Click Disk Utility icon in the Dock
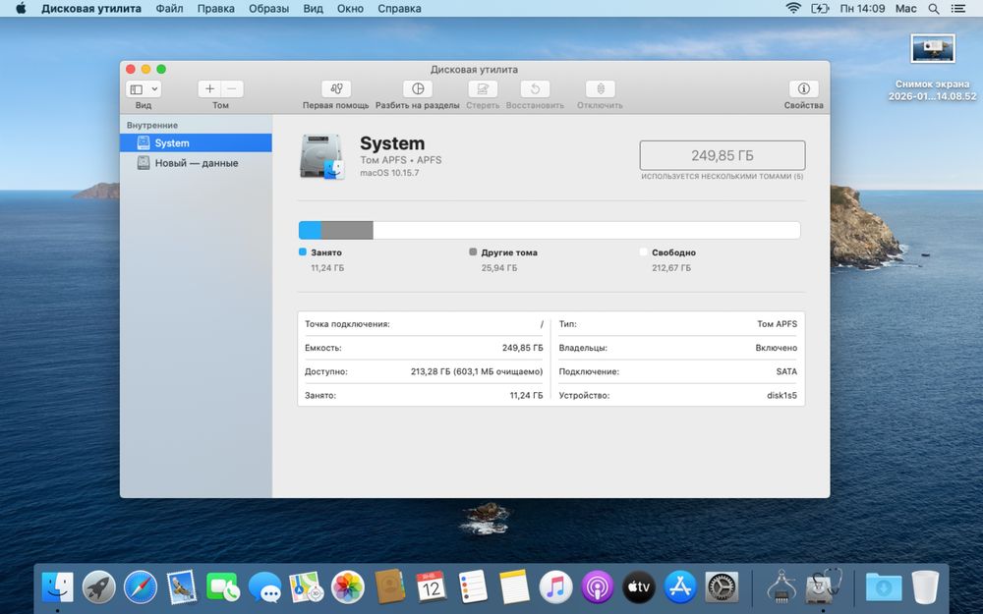 coord(823,587)
